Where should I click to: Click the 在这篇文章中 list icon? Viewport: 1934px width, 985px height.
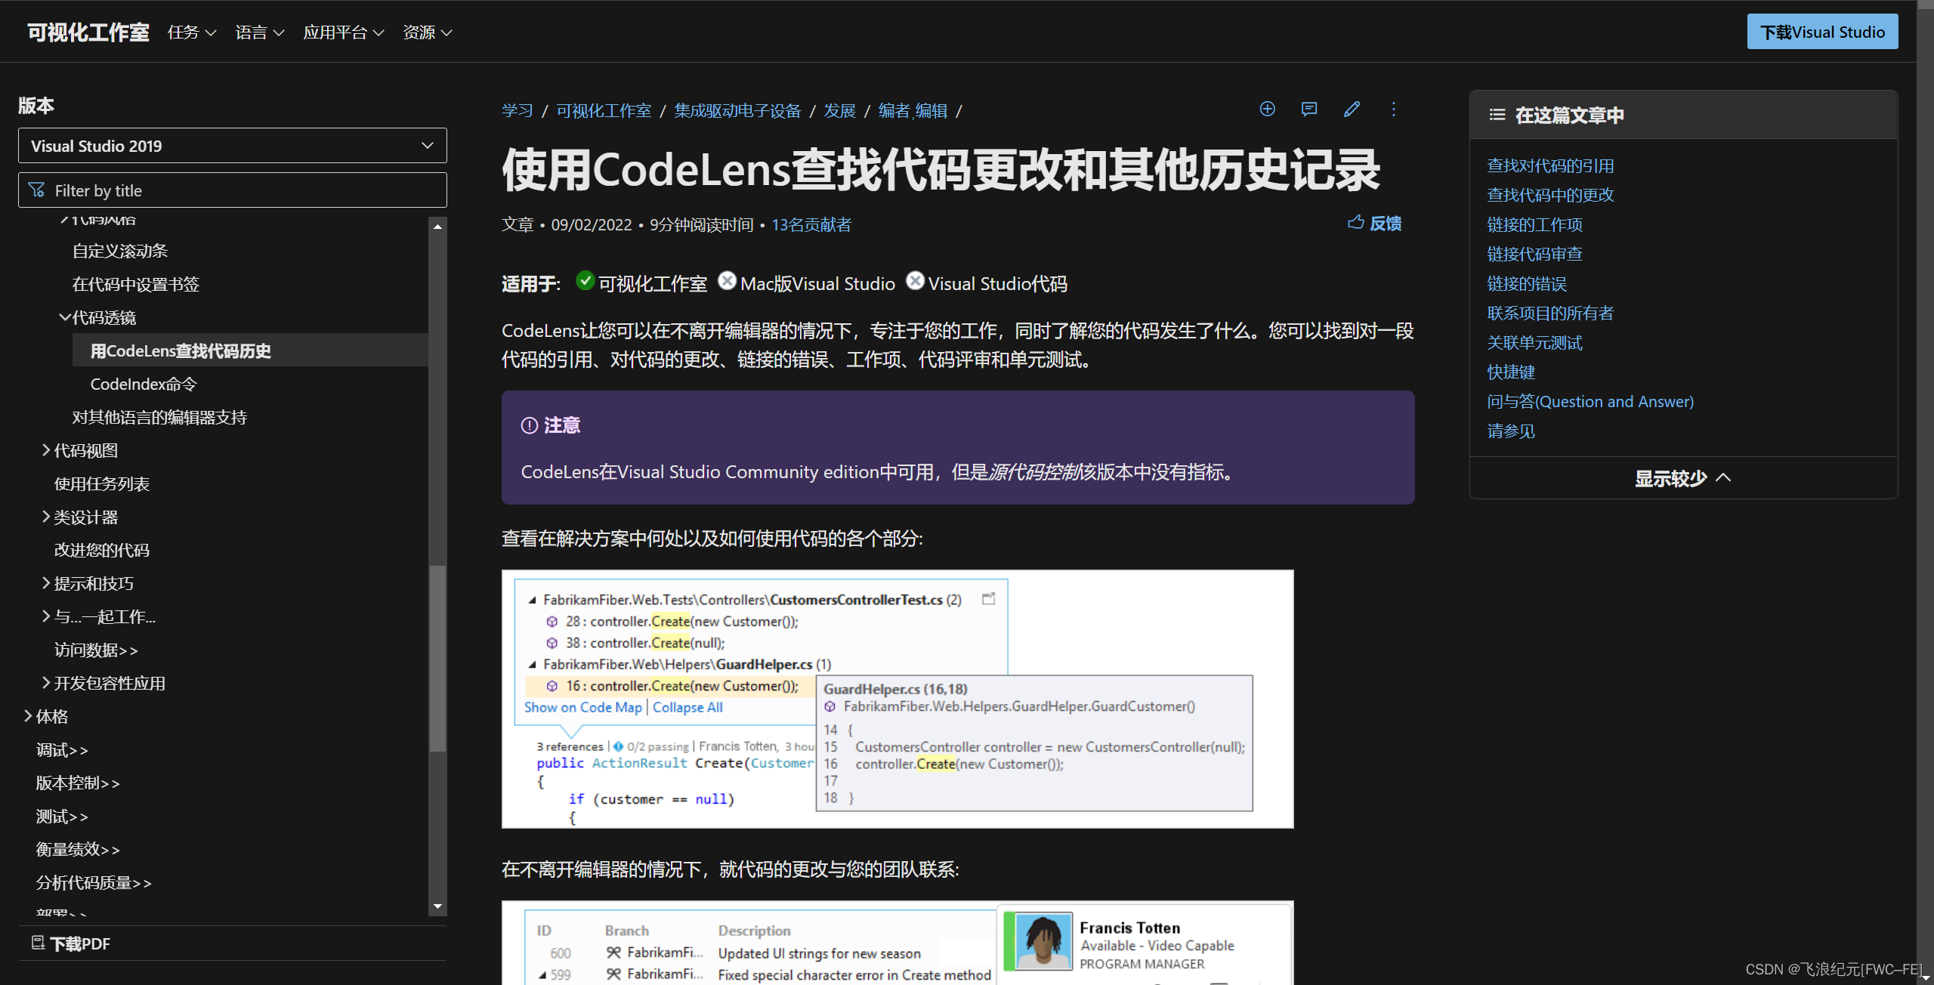[x=1497, y=115]
